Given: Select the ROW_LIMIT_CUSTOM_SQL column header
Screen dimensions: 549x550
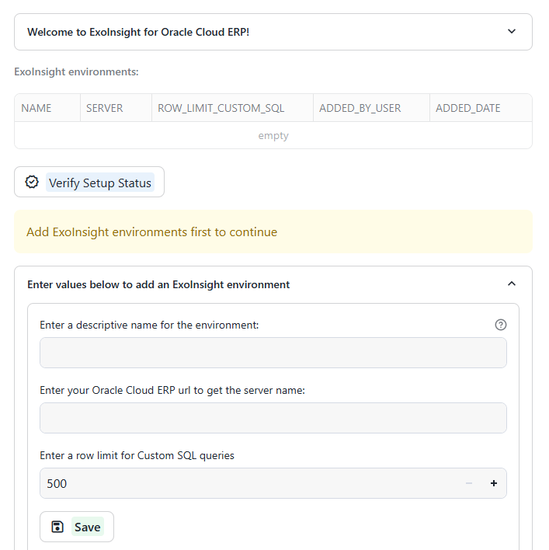Looking at the screenshot, I should pos(232,108).
